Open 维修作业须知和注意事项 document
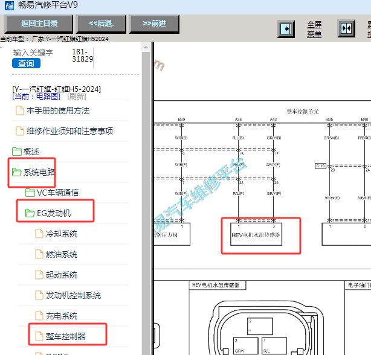Viewport: 371px width, 355px height. point(70,131)
